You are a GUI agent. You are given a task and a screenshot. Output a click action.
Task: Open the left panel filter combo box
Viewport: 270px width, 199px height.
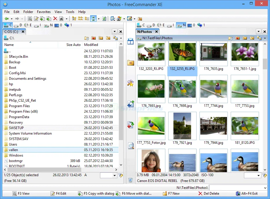108,175
